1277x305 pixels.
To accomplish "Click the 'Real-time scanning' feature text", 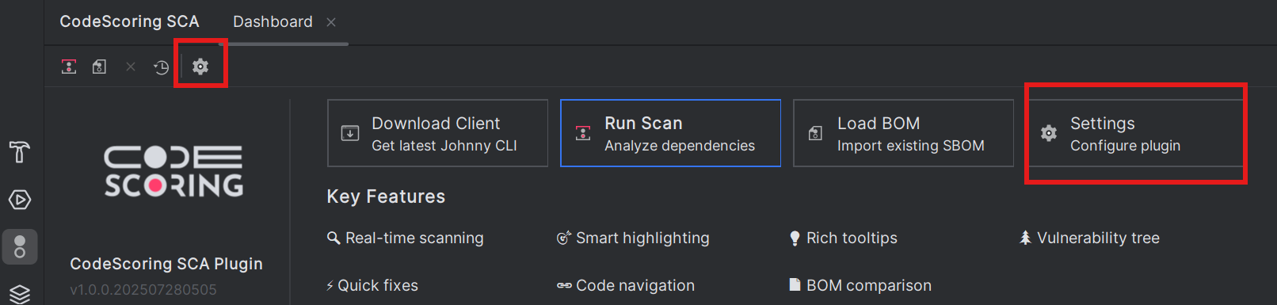I will [x=414, y=238].
